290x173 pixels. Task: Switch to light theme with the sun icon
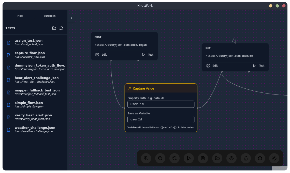click(274, 158)
